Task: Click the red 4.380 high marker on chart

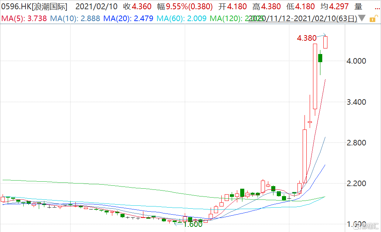Action: [x=307, y=38]
